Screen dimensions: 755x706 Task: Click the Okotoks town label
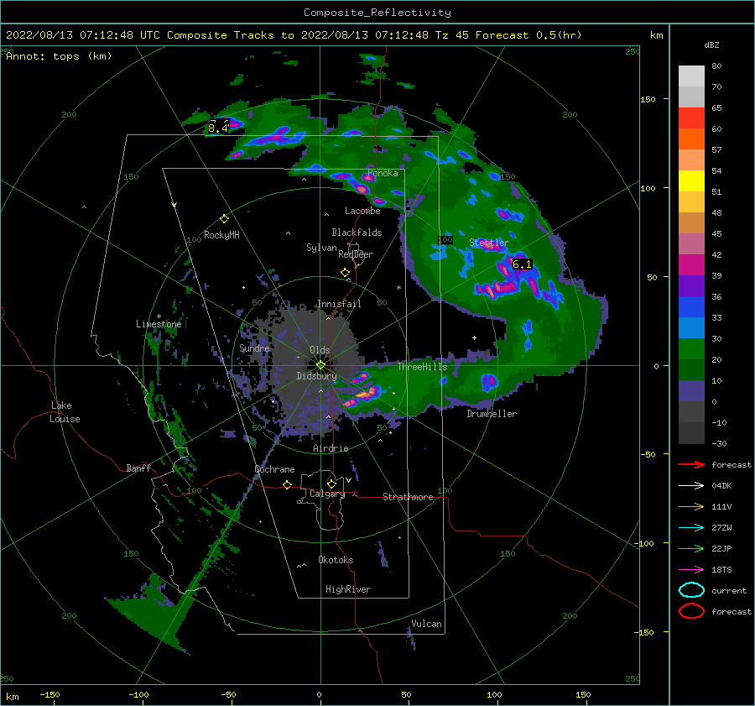tap(336, 560)
